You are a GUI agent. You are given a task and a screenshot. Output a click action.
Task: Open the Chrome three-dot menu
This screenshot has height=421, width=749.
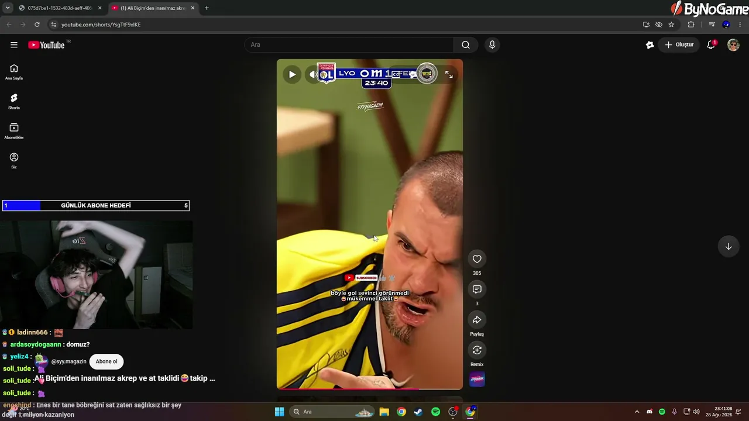(x=740, y=25)
